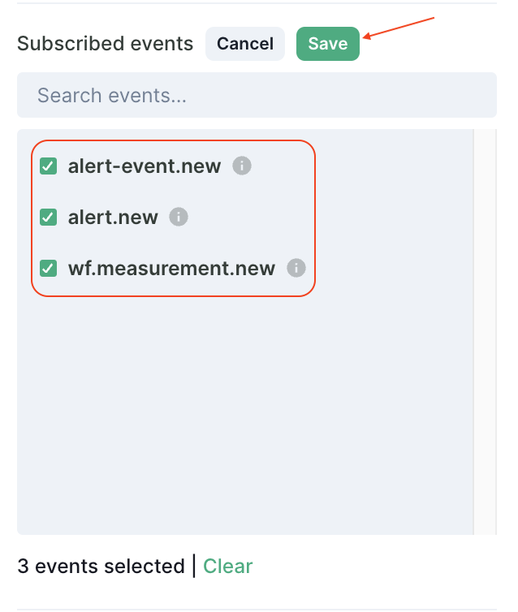The width and height of the screenshot is (518, 612).
Task: Click the Subscribed events heading
Action: 105,44
